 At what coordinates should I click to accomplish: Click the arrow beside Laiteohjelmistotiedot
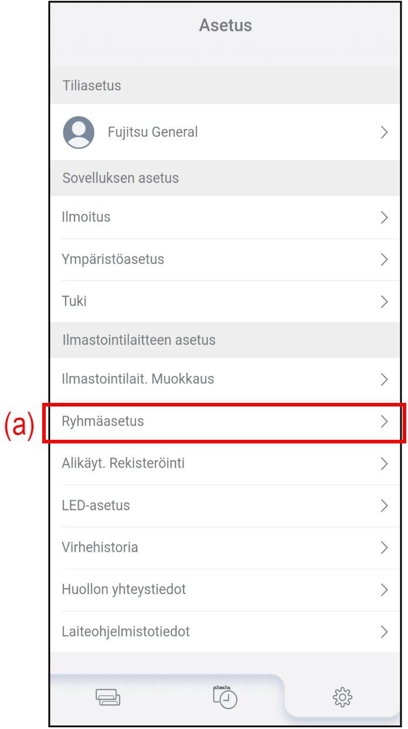[x=385, y=632]
